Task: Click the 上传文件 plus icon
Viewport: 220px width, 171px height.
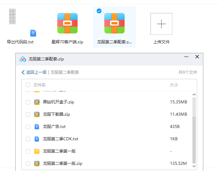Action: coord(161,24)
